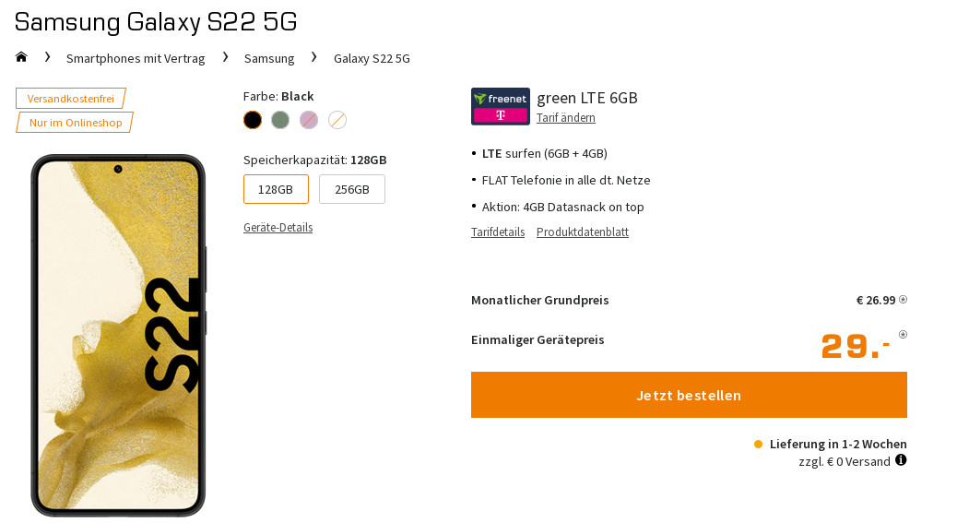Open shipping cost info icon
This screenshot has width=969, height=523.
click(x=901, y=460)
